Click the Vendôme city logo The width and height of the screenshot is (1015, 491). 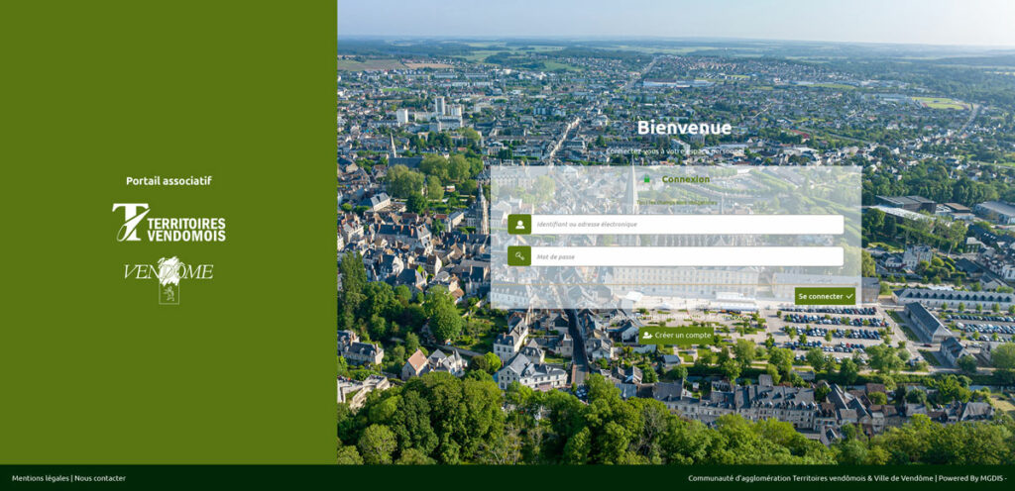click(x=169, y=277)
